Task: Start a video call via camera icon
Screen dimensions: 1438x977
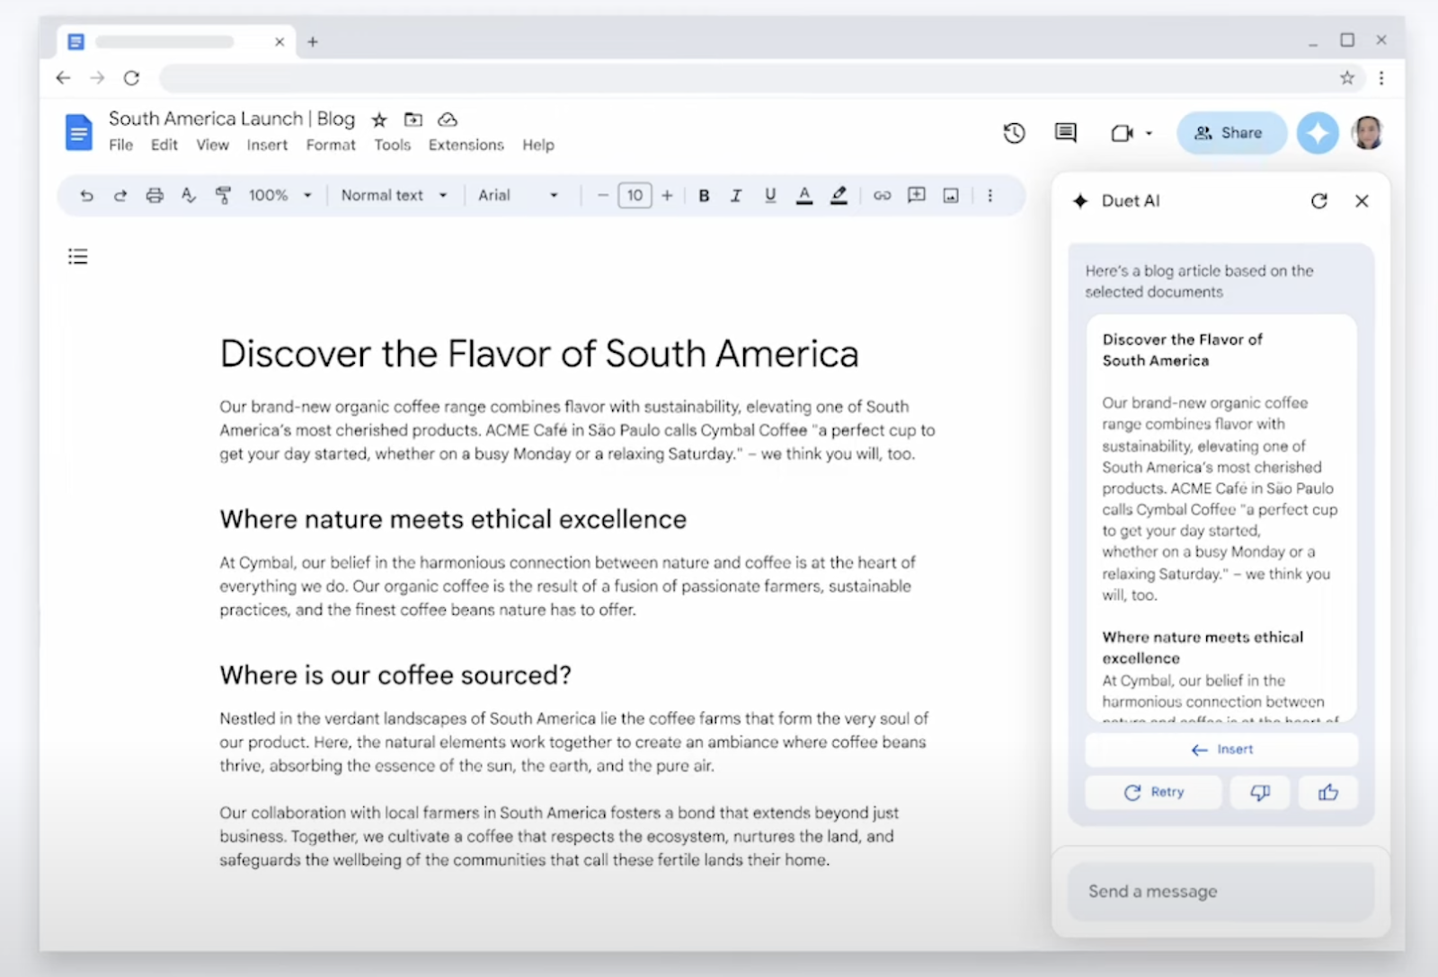Action: (x=1122, y=133)
